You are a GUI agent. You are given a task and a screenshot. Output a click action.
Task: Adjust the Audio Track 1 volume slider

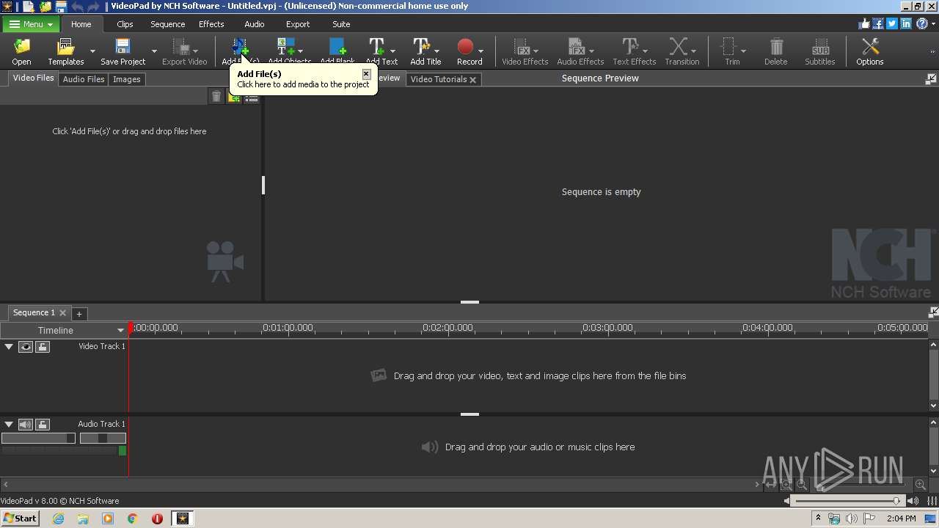pyautogui.click(x=38, y=438)
